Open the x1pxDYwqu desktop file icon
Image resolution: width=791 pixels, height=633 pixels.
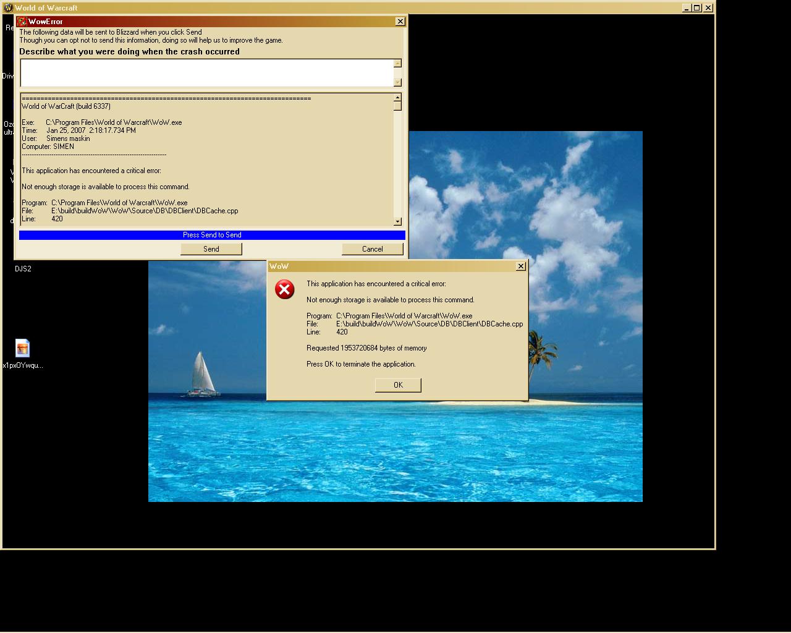pos(22,348)
